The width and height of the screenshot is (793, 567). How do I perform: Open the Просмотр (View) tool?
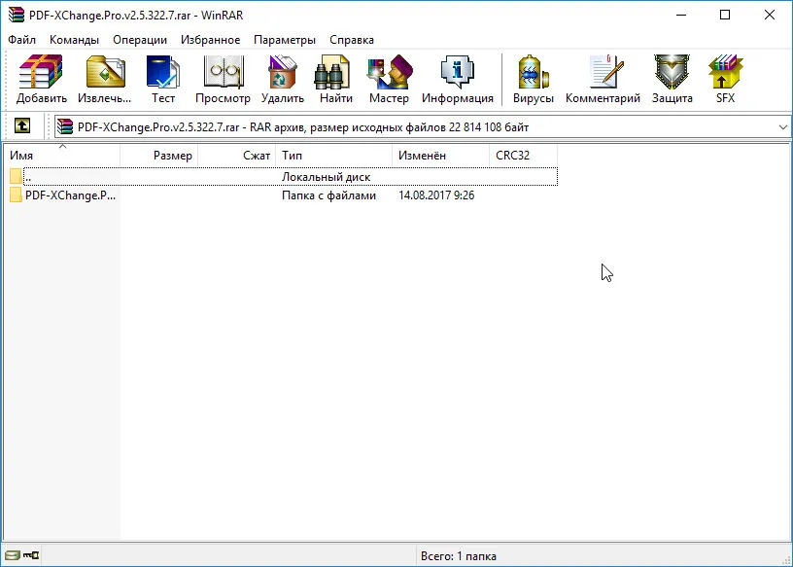click(224, 79)
